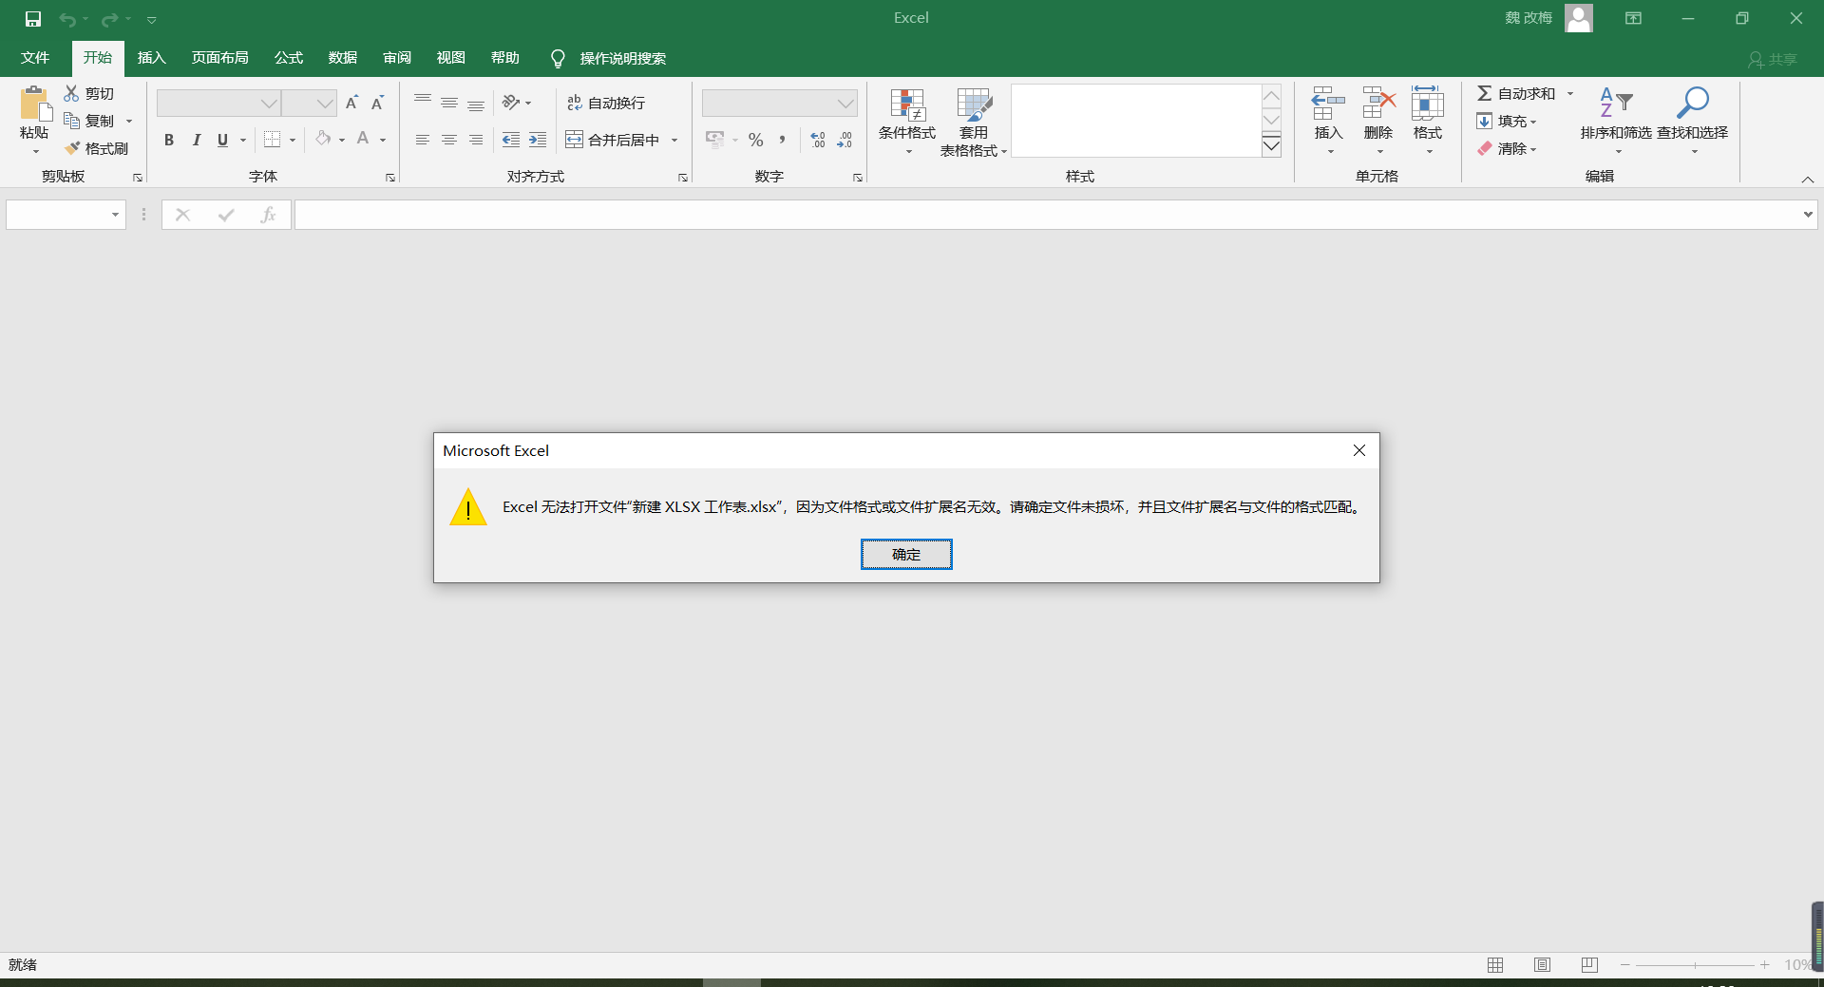Viewport: 1824px width, 987px height.
Task: Click the Fill Color bucket swatch
Action: click(x=323, y=140)
